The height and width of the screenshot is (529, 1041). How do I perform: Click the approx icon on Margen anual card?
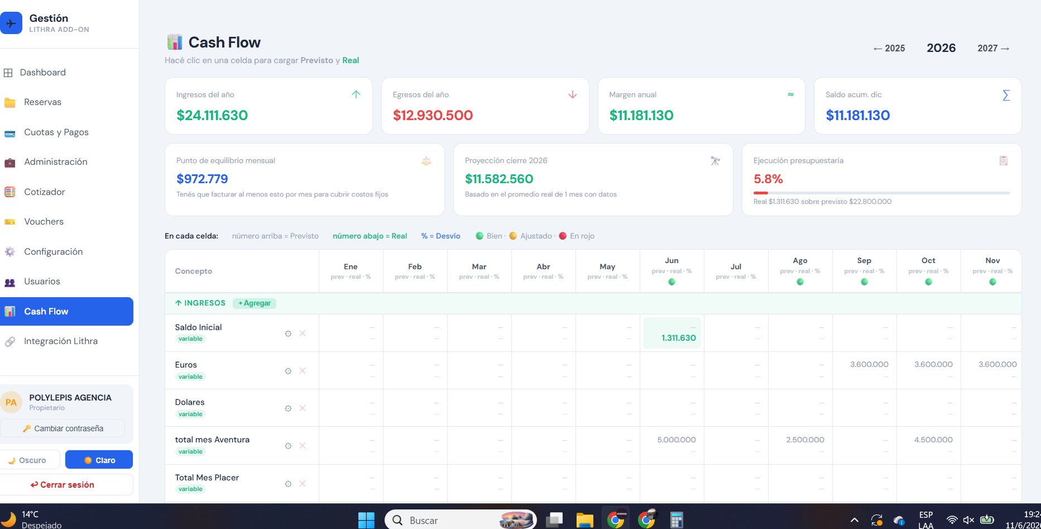point(790,94)
